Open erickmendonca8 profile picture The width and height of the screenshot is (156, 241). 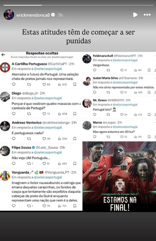click(9, 15)
